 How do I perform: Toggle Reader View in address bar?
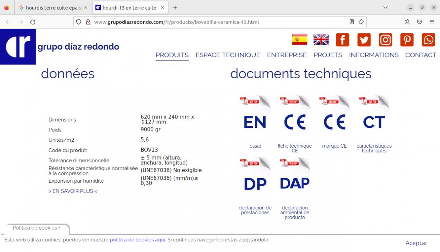point(352,22)
